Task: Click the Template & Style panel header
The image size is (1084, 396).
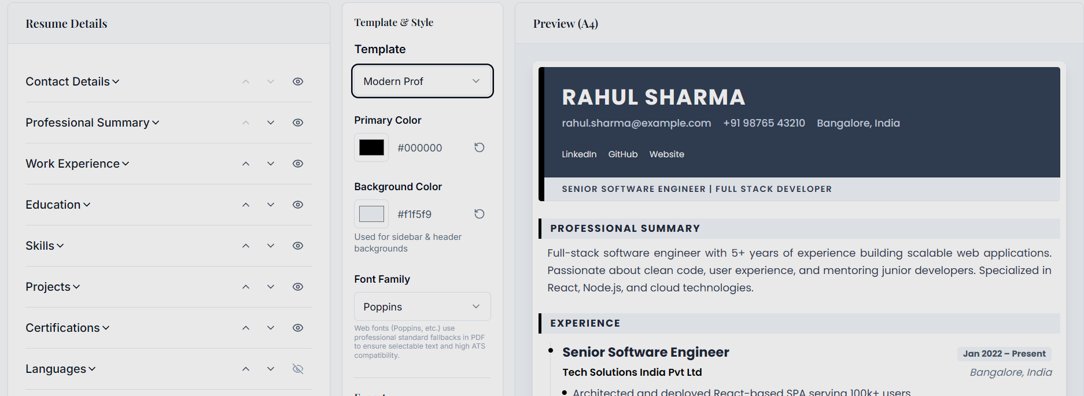Action: point(393,22)
